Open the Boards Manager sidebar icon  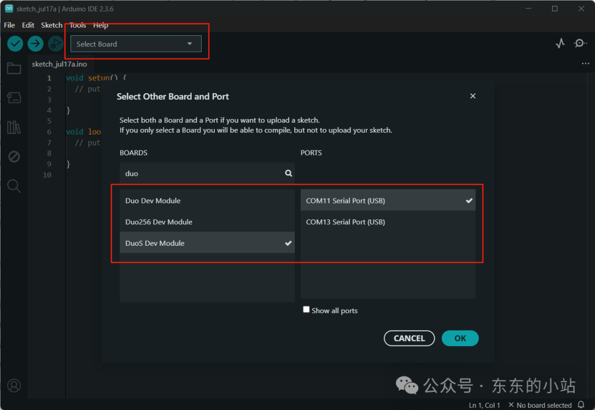[14, 98]
